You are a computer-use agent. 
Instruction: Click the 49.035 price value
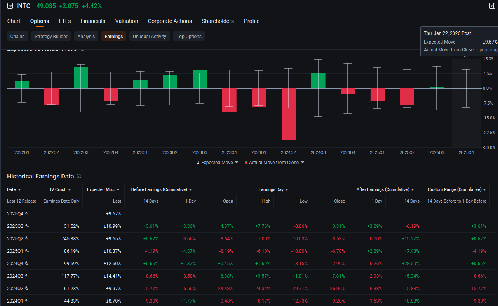click(x=46, y=6)
